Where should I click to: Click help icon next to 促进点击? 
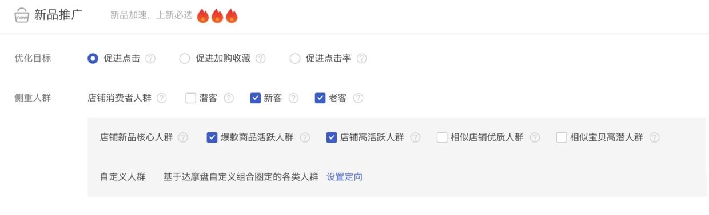150,58
